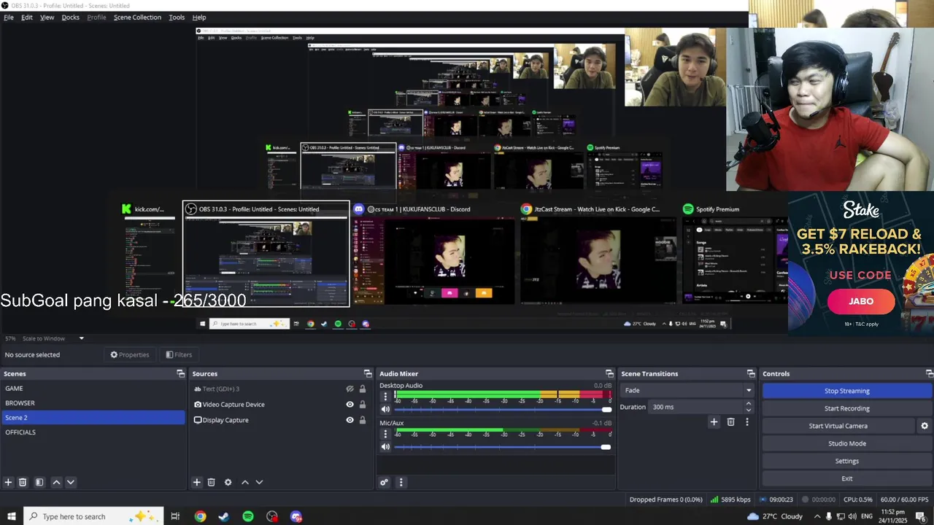934x525 pixels.
Task: Open the View menu
Action: [x=47, y=17]
